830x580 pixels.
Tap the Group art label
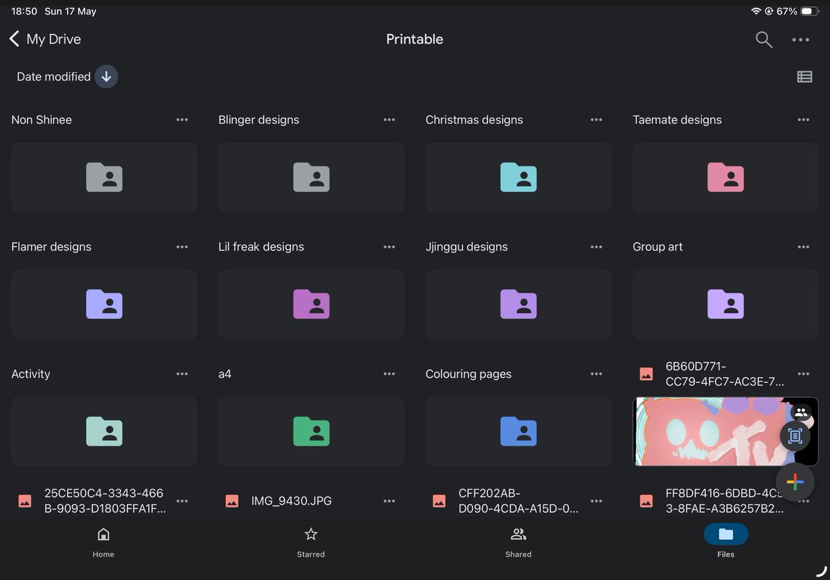658,246
